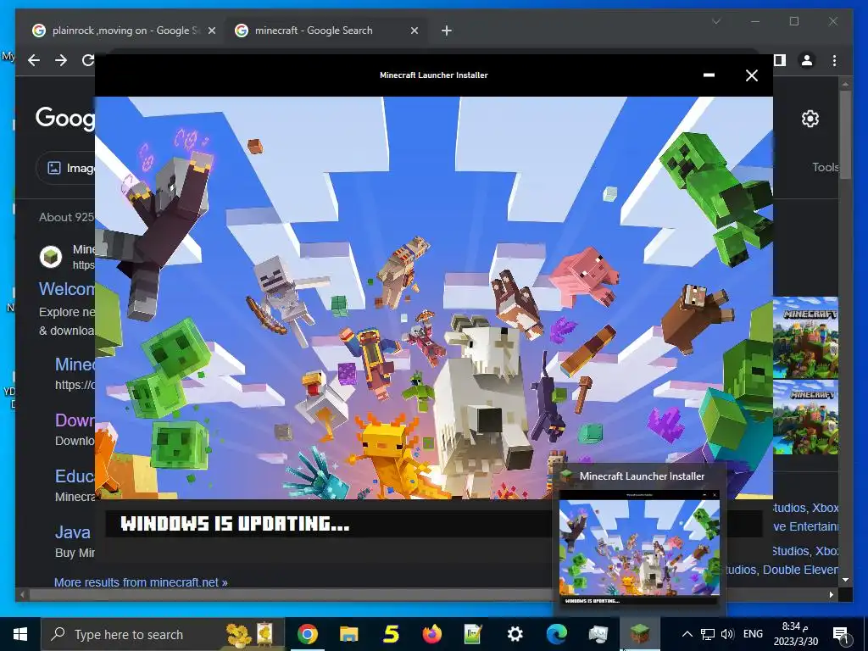Screen dimensions: 868x651
Task: Open Chrome from the taskbar
Action: pyautogui.click(x=307, y=634)
